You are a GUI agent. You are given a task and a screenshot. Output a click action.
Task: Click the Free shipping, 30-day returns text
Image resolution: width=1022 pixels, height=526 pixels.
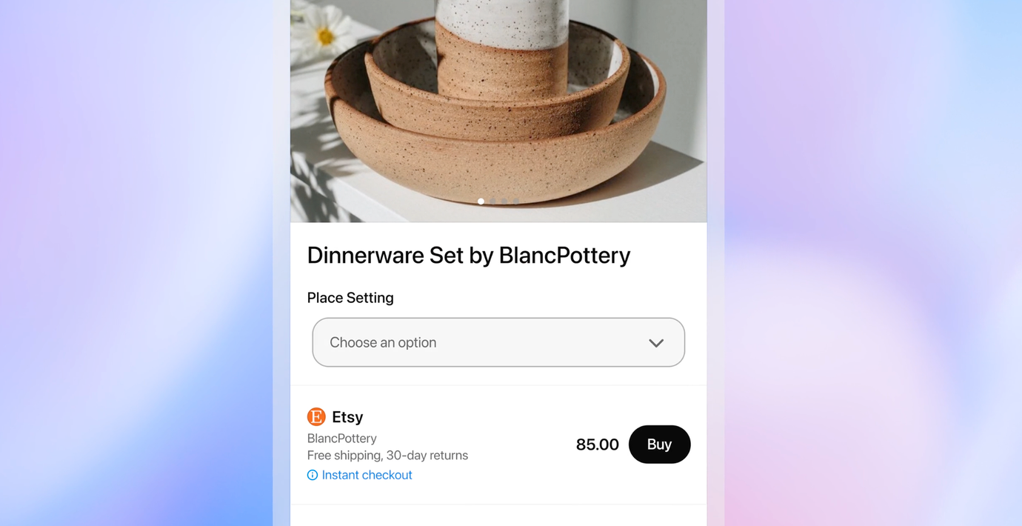pos(387,456)
